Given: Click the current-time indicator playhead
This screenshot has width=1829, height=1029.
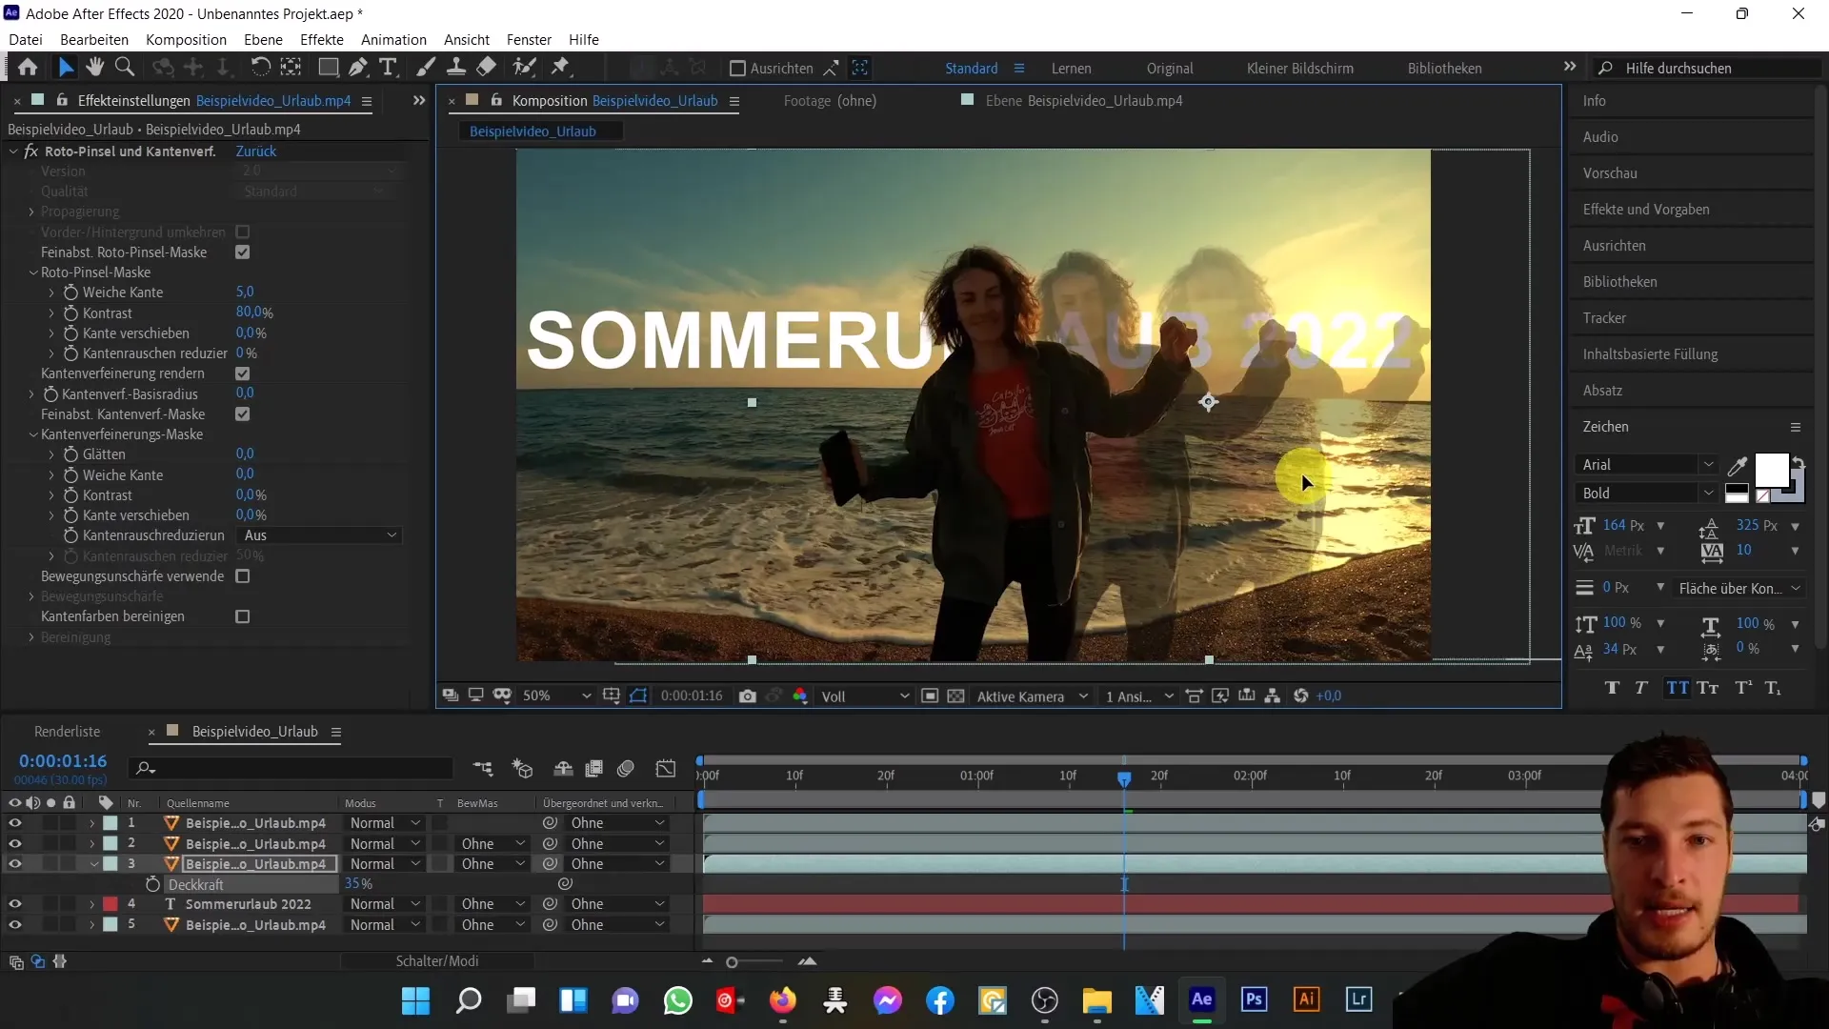Looking at the screenshot, I should point(1124,779).
